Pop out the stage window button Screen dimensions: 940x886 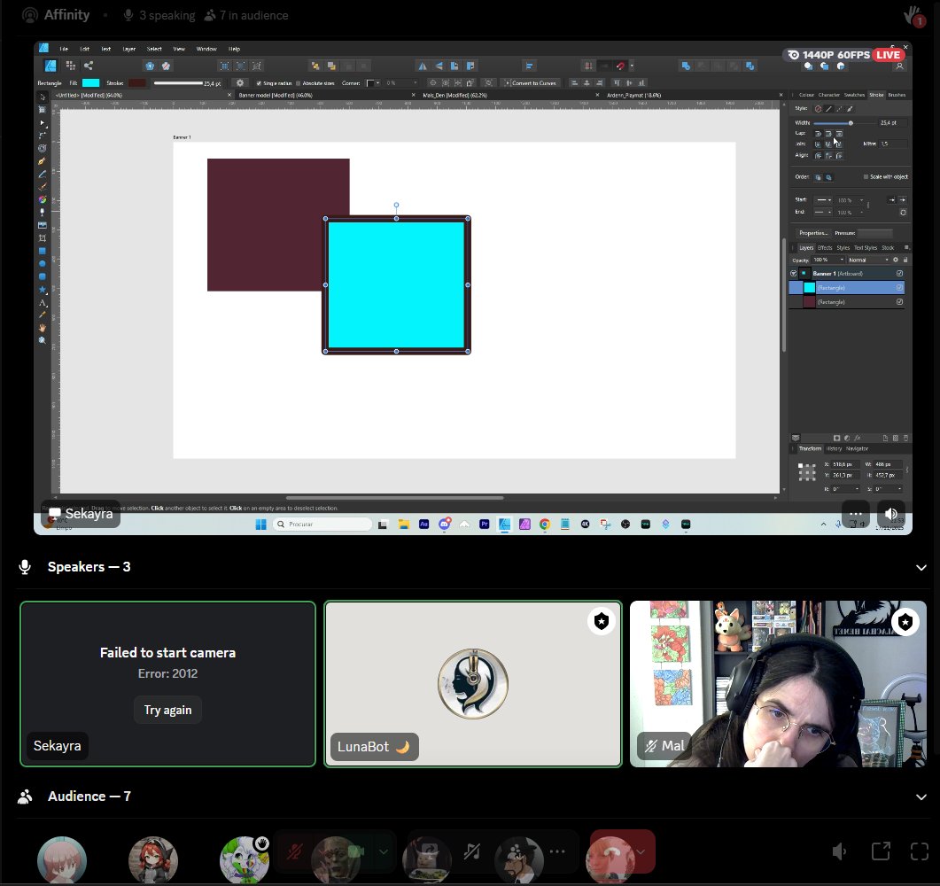click(x=881, y=851)
